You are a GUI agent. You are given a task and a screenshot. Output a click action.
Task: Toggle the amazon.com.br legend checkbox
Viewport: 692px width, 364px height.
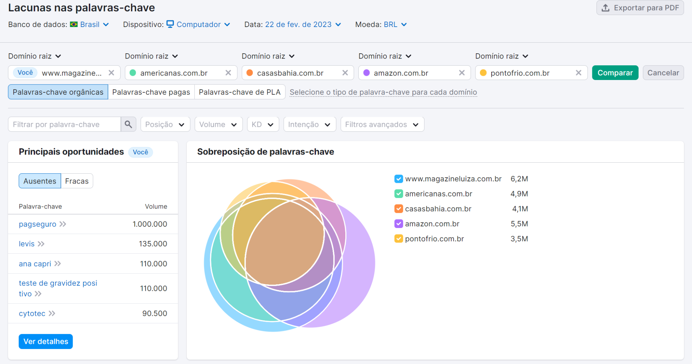[x=398, y=224]
